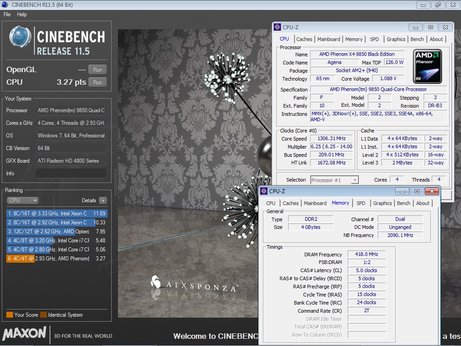Click the CPU-Z icon in the front Memory window's title bar

(x=264, y=191)
